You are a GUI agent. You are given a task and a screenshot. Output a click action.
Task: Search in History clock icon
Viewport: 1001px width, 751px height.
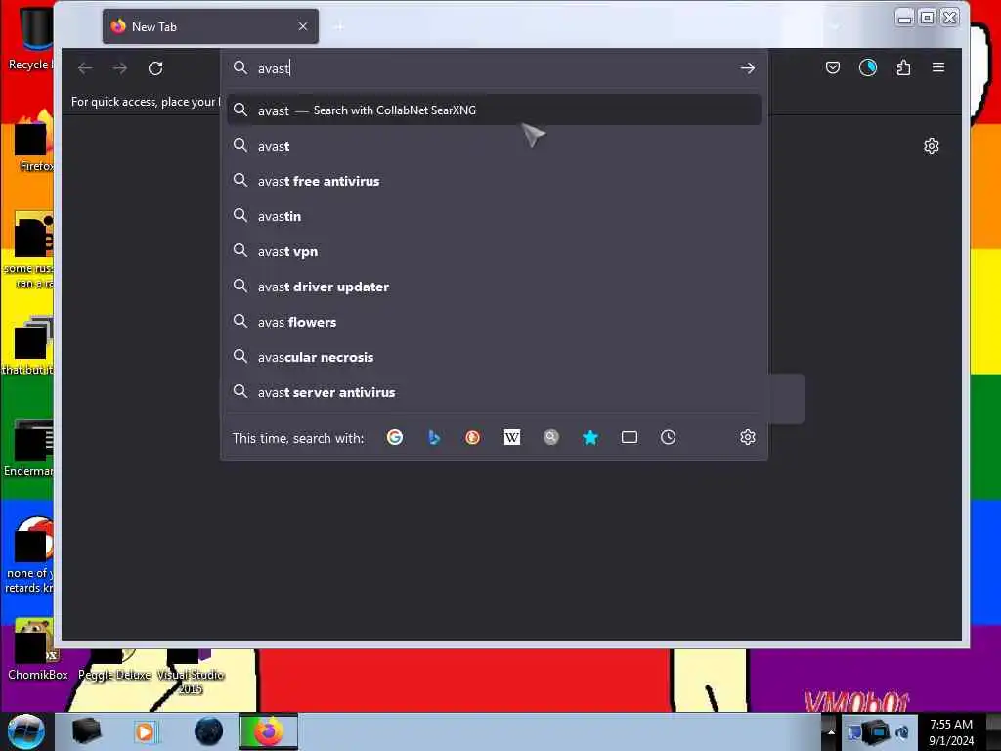coord(669,437)
